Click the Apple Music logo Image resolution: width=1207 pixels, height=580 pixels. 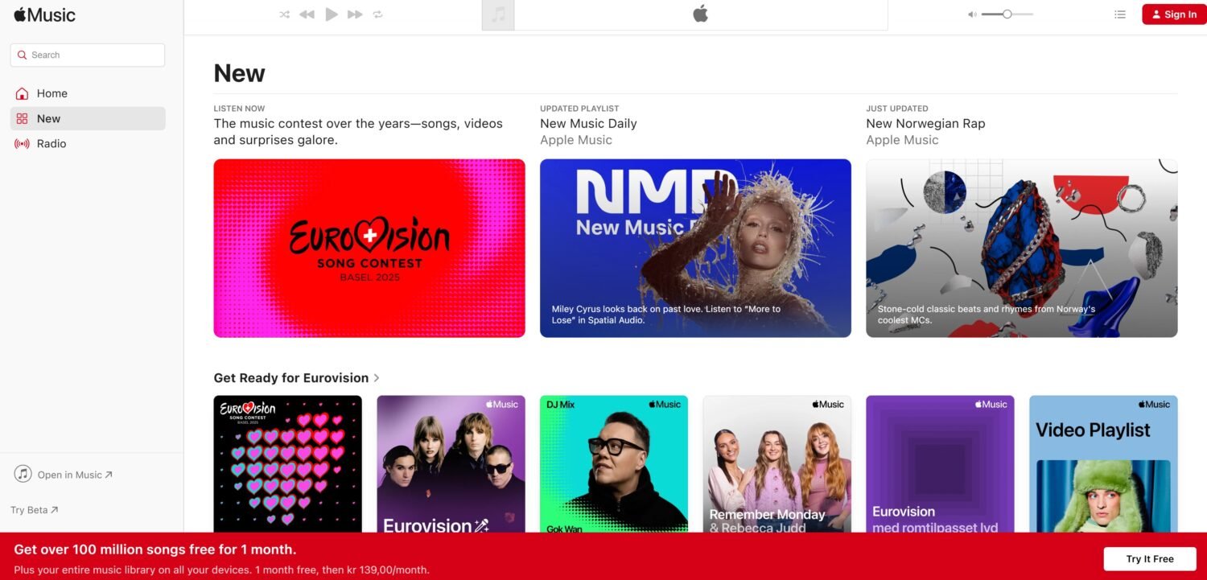point(45,14)
